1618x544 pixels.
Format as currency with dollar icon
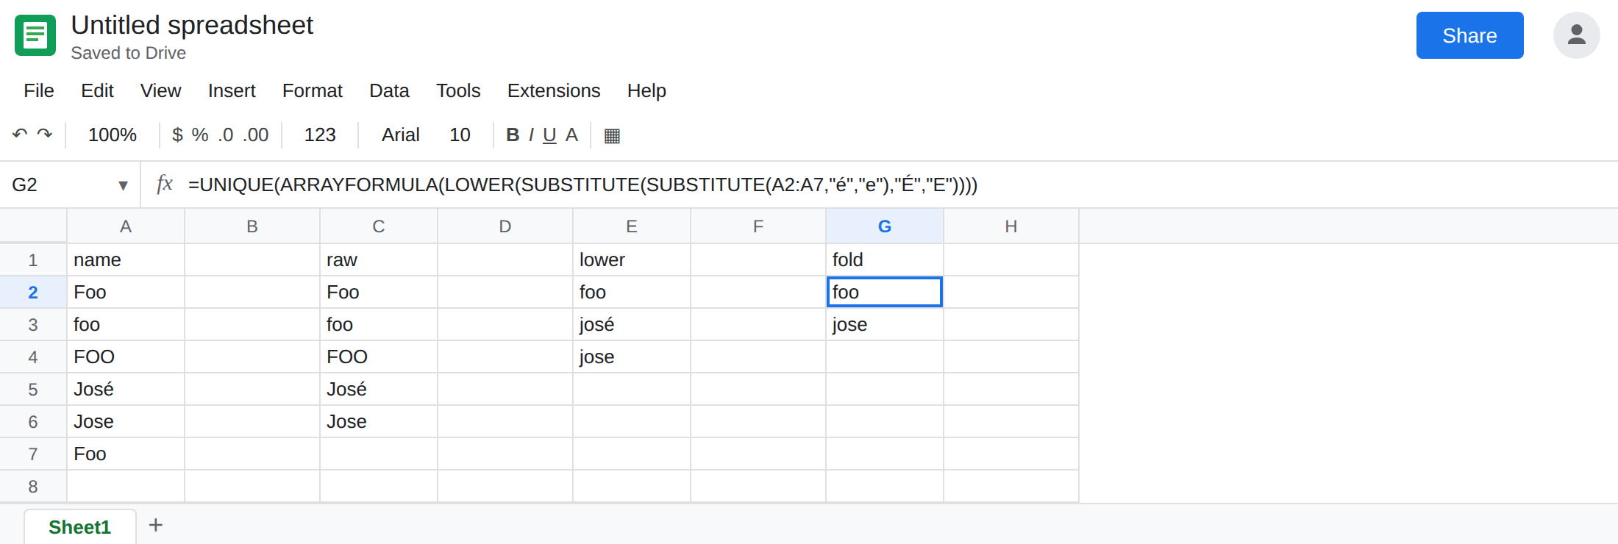click(177, 135)
